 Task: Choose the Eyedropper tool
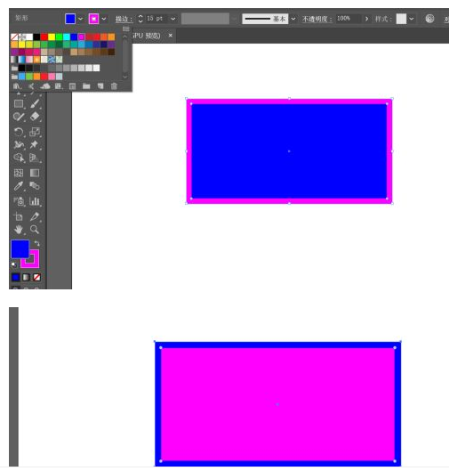(19, 186)
